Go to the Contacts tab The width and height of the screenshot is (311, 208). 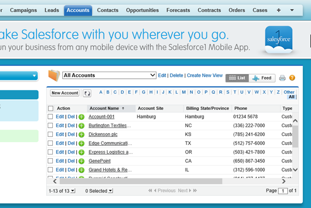[108, 10]
